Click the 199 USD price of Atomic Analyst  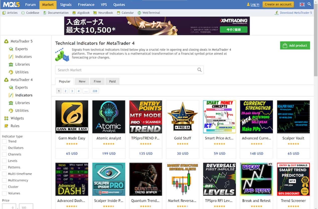(x=109, y=153)
